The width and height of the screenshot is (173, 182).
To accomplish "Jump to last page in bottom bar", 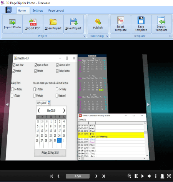I will tap(103, 176).
